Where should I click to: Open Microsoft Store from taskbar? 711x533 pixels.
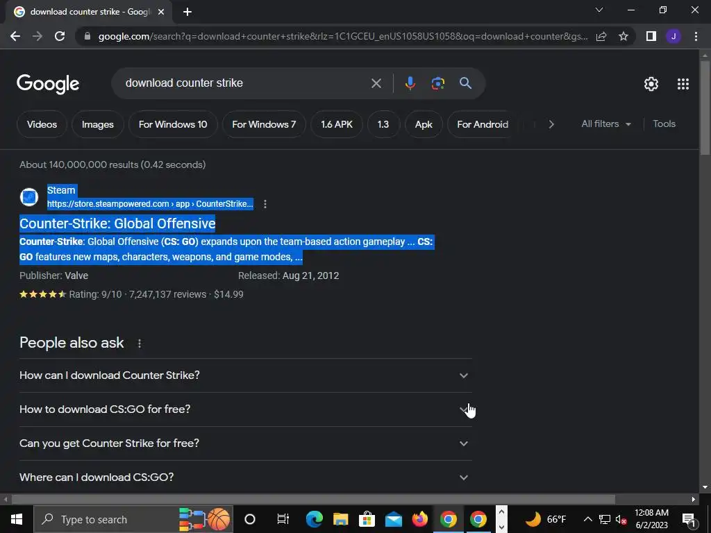(367, 519)
